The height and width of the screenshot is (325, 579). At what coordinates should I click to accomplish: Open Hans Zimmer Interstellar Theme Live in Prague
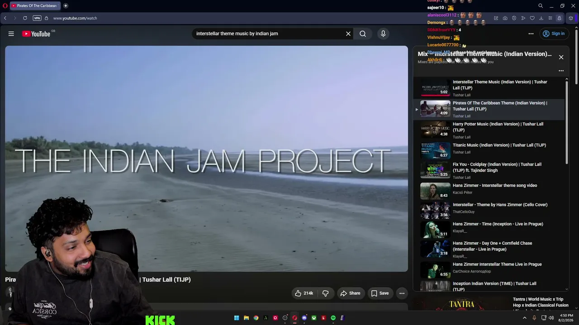point(489,269)
